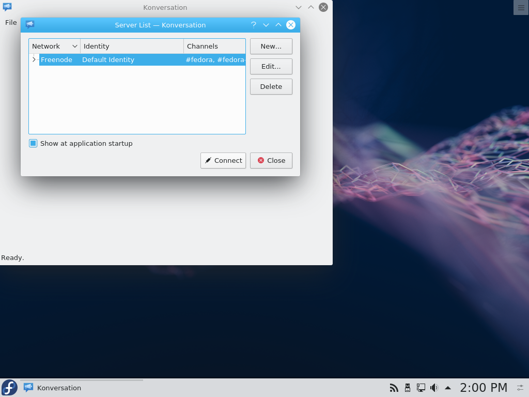The width and height of the screenshot is (529, 397).
Task: Open the network connections tray icon
Action: 421,388
